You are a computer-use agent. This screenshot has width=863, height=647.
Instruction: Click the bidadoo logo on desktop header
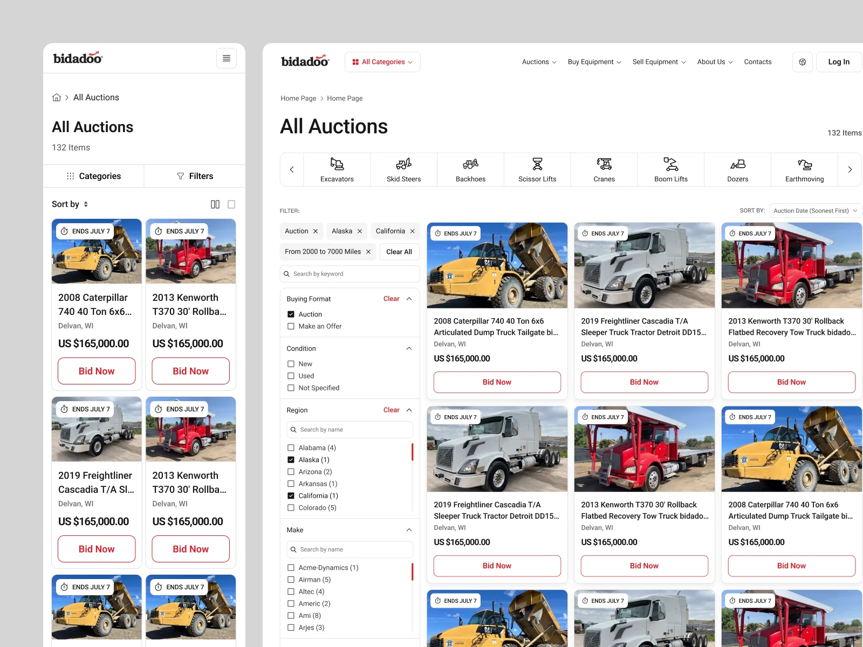pos(305,61)
